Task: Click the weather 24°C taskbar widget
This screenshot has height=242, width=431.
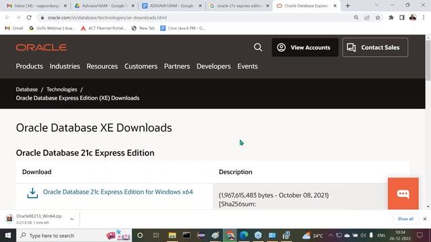Action: 312,236
